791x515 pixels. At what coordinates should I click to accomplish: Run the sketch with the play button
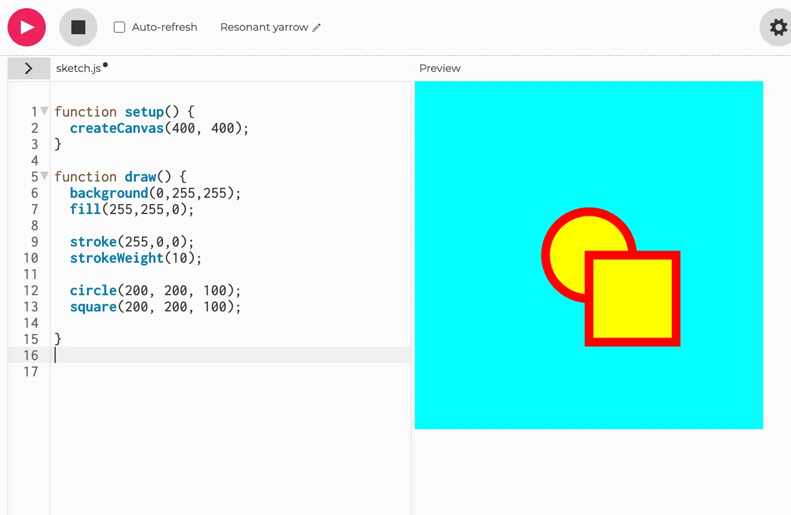27,27
